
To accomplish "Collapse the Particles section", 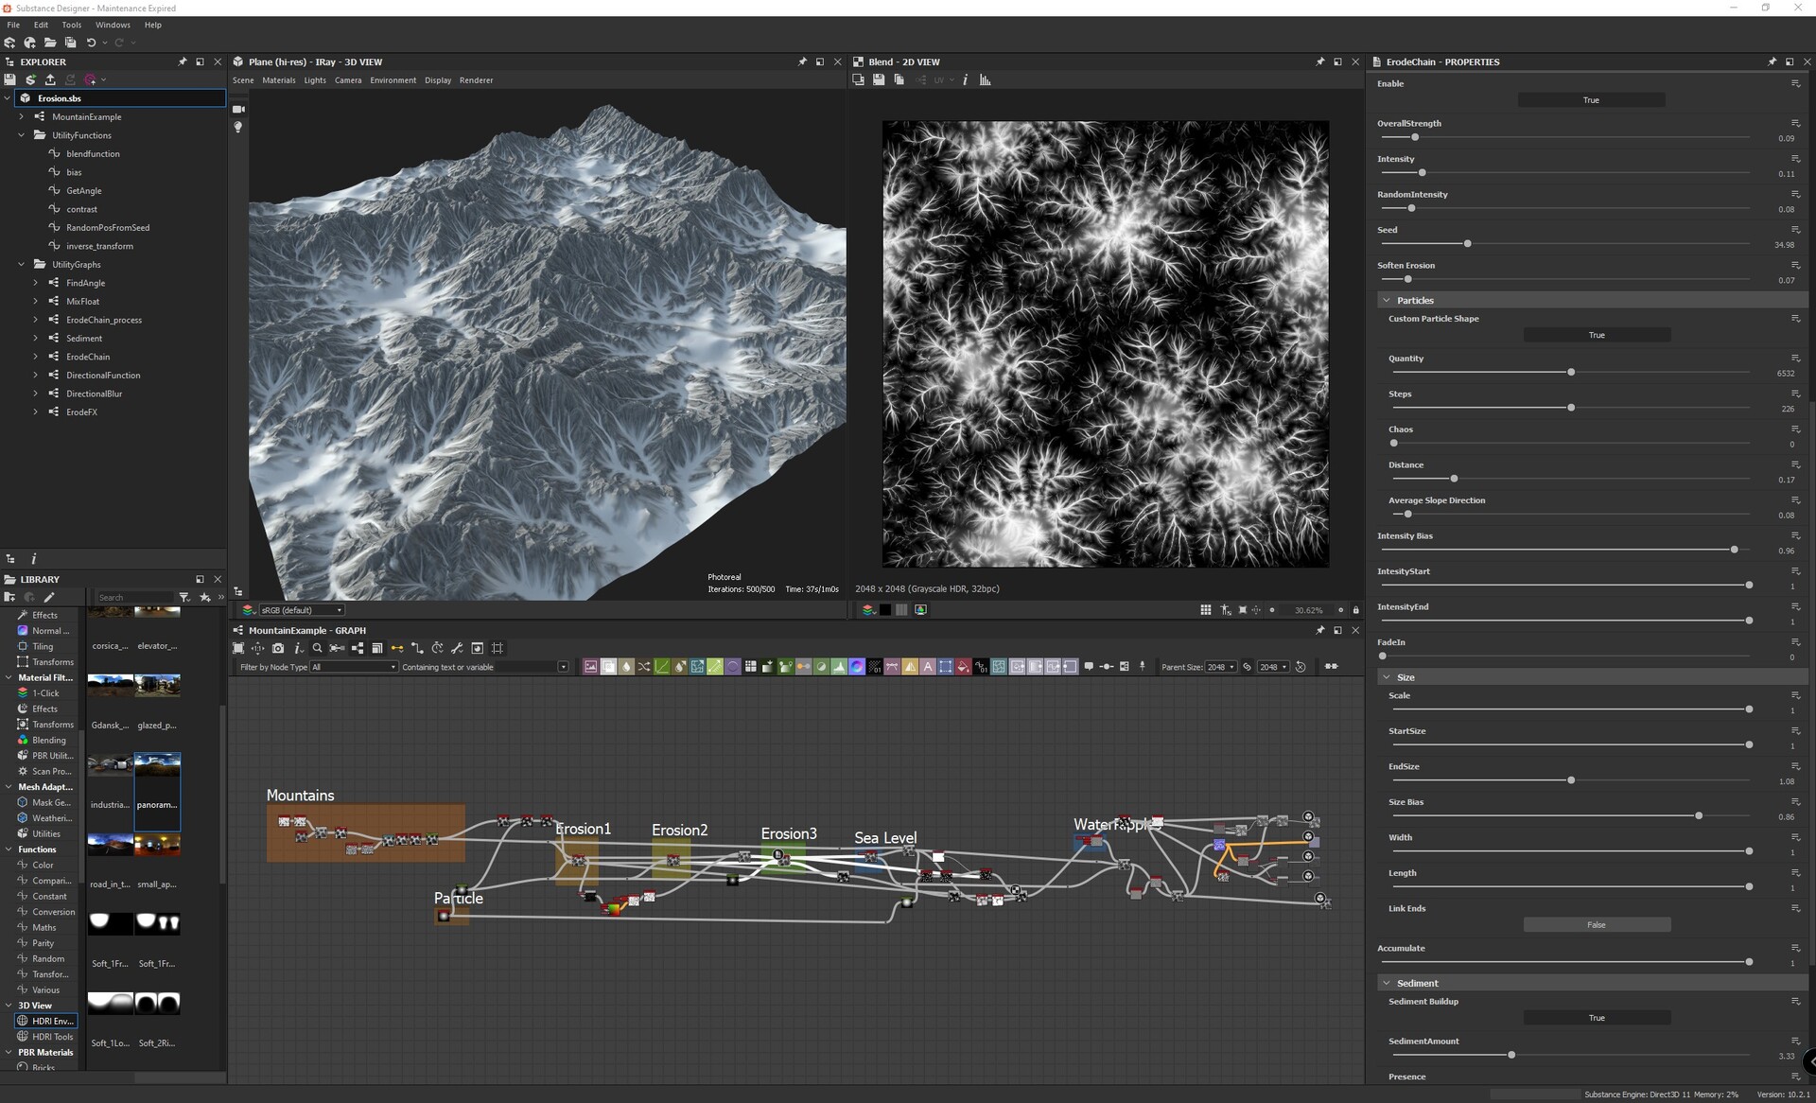I will 1387,301.
